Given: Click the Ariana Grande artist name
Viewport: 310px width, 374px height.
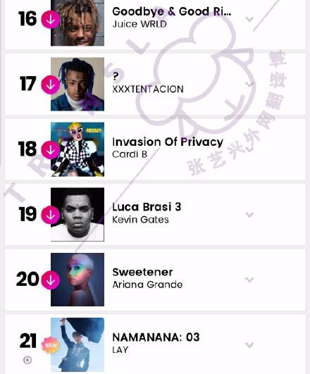Looking at the screenshot, I should point(147,285).
